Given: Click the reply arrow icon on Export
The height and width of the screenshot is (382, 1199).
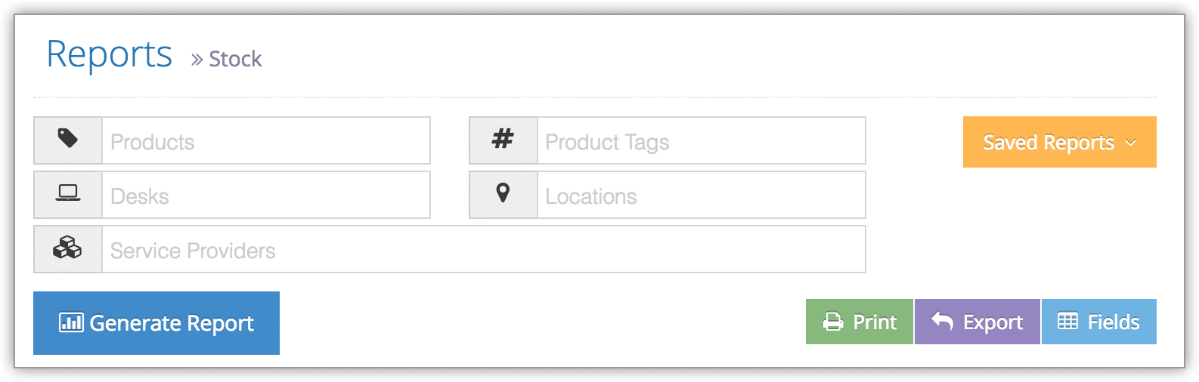Looking at the screenshot, I should click(x=942, y=321).
